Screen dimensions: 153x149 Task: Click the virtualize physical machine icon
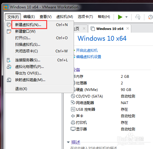click(x=9, y=67)
